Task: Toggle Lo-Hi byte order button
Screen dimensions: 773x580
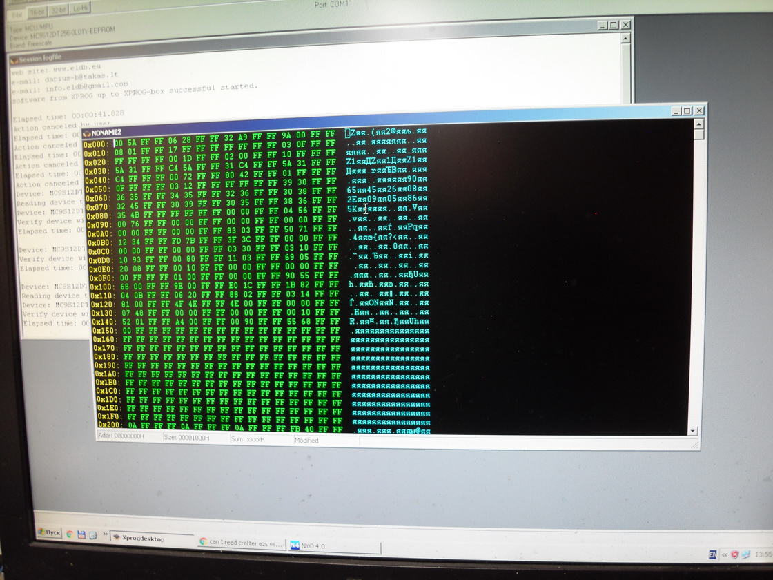Action: 81,8
